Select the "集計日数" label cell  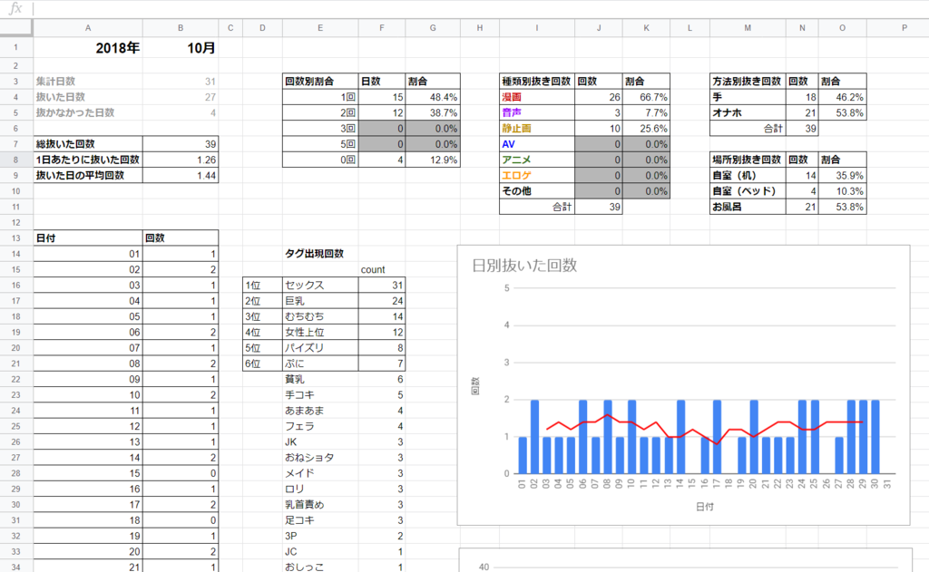click(x=88, y=81)
